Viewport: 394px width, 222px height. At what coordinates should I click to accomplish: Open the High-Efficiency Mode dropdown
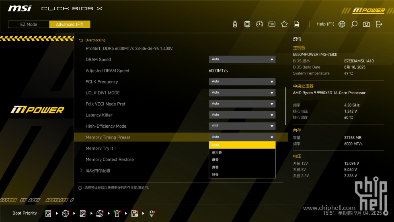(242, 126)
